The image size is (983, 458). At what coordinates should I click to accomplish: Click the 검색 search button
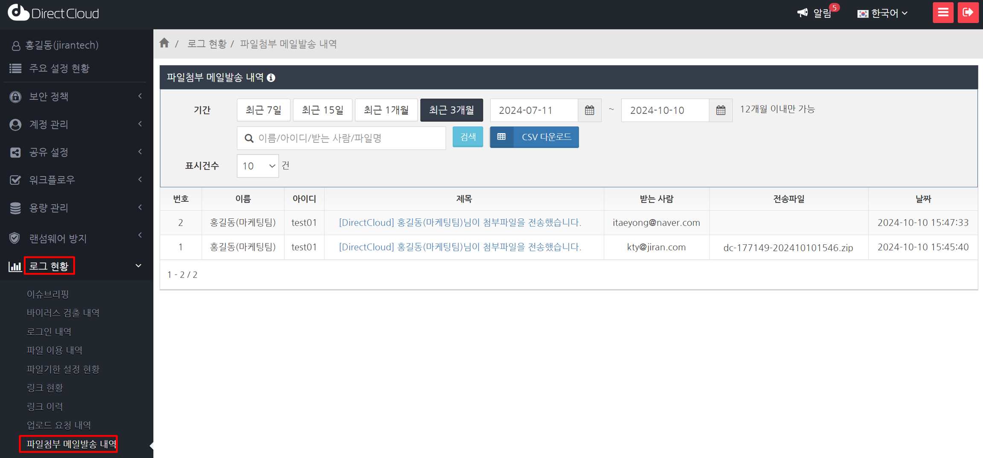468,137
